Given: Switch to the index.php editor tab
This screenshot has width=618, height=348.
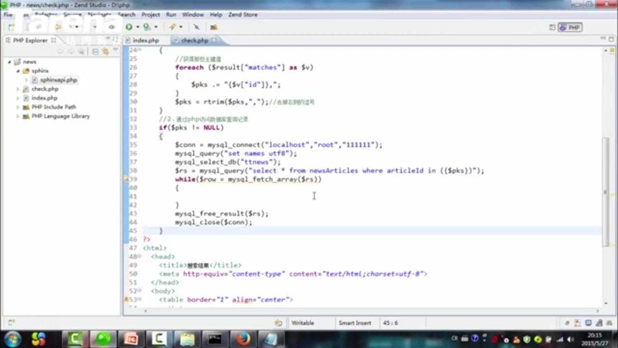Looking at the screenshot, I should (145, 41).
